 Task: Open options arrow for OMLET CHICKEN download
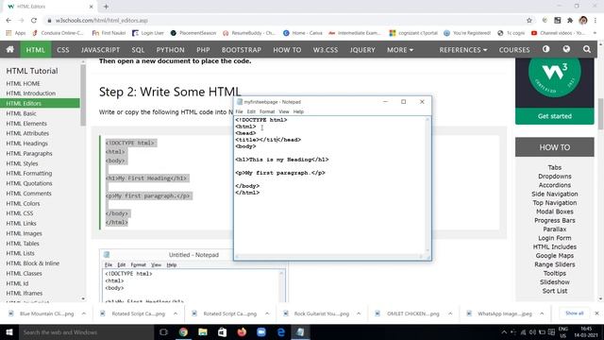pos(450,314)
